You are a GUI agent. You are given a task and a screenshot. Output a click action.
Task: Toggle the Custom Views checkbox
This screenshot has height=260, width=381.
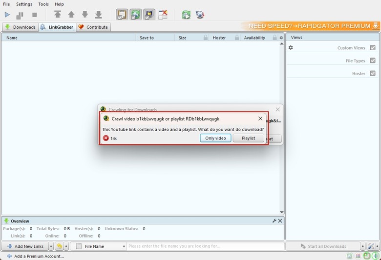pyautogui.click(x=373, y=48)
